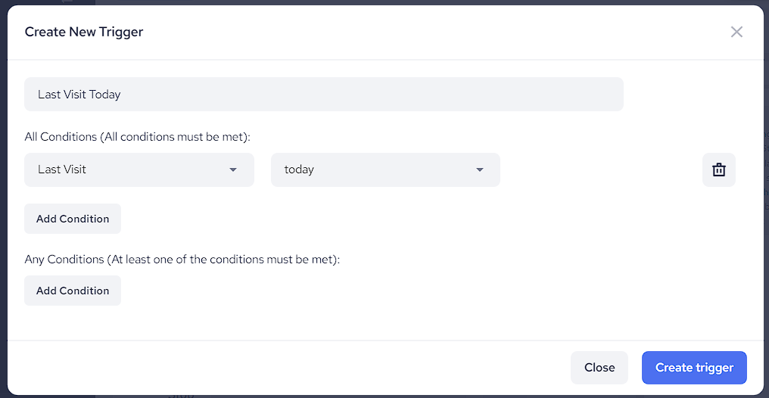
Task: Close the Create New Trigger dialog with X
Action: pyautogui.click(x=736, y=32)
